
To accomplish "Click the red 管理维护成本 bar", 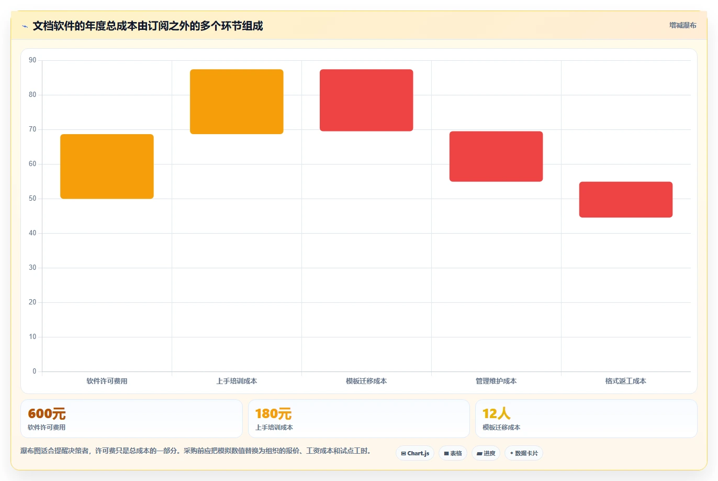I will (x=496, y=157).
